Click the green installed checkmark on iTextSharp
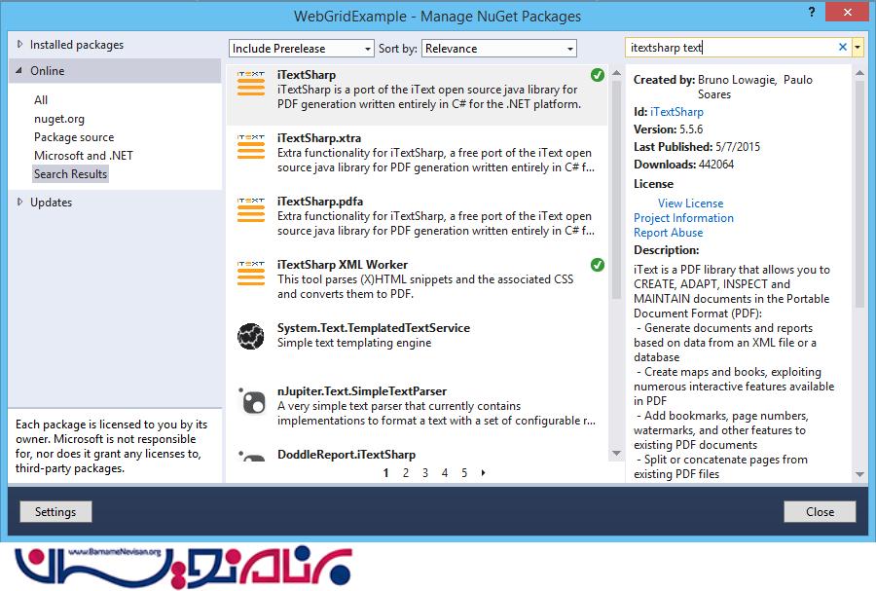 point(597,75)
